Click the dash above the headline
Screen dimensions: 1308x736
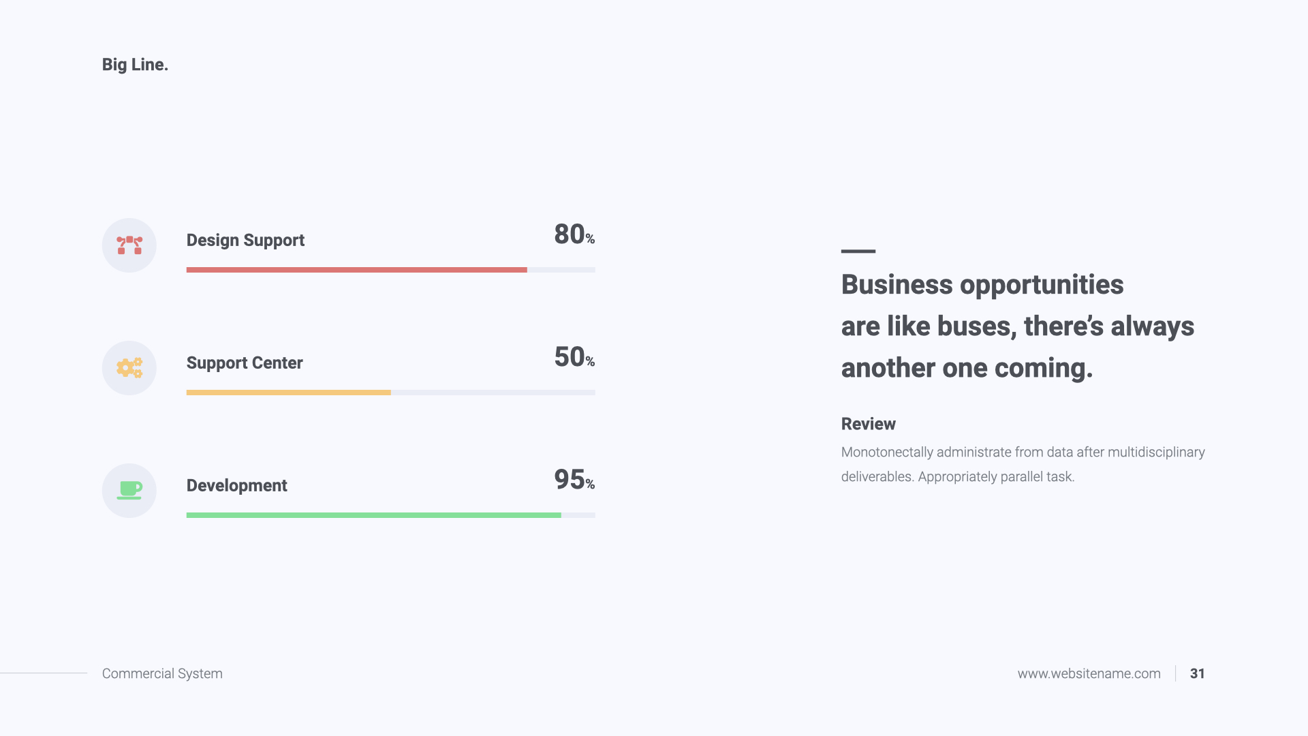858,251
